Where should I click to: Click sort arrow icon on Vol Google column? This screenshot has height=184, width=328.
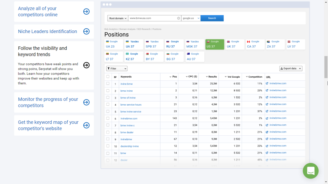225,77
